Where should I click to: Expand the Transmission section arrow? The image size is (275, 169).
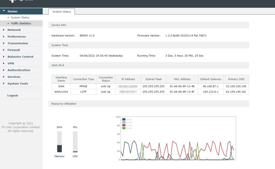pyautogui.click(x=4, y=43)
